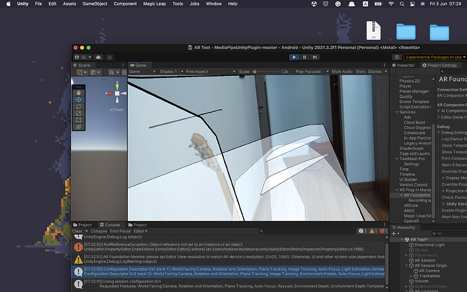Open the Component menu
The width and height of the screenshot is (467, 292).
(x=125, y=4)
